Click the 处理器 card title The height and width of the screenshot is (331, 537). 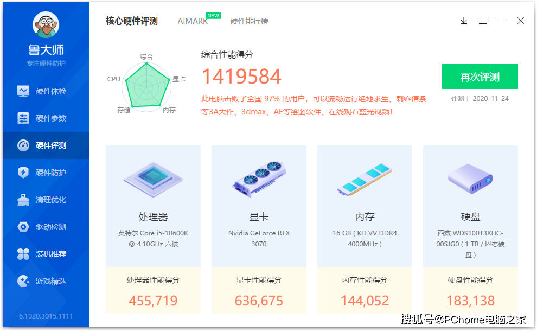point(153,217)
